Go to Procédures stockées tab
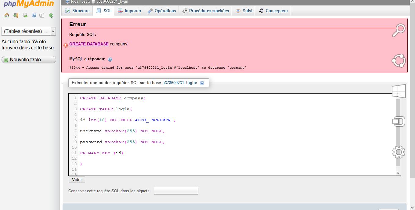Screen dimensions: 415x210 pyautogui.click(x=206, y=11)
